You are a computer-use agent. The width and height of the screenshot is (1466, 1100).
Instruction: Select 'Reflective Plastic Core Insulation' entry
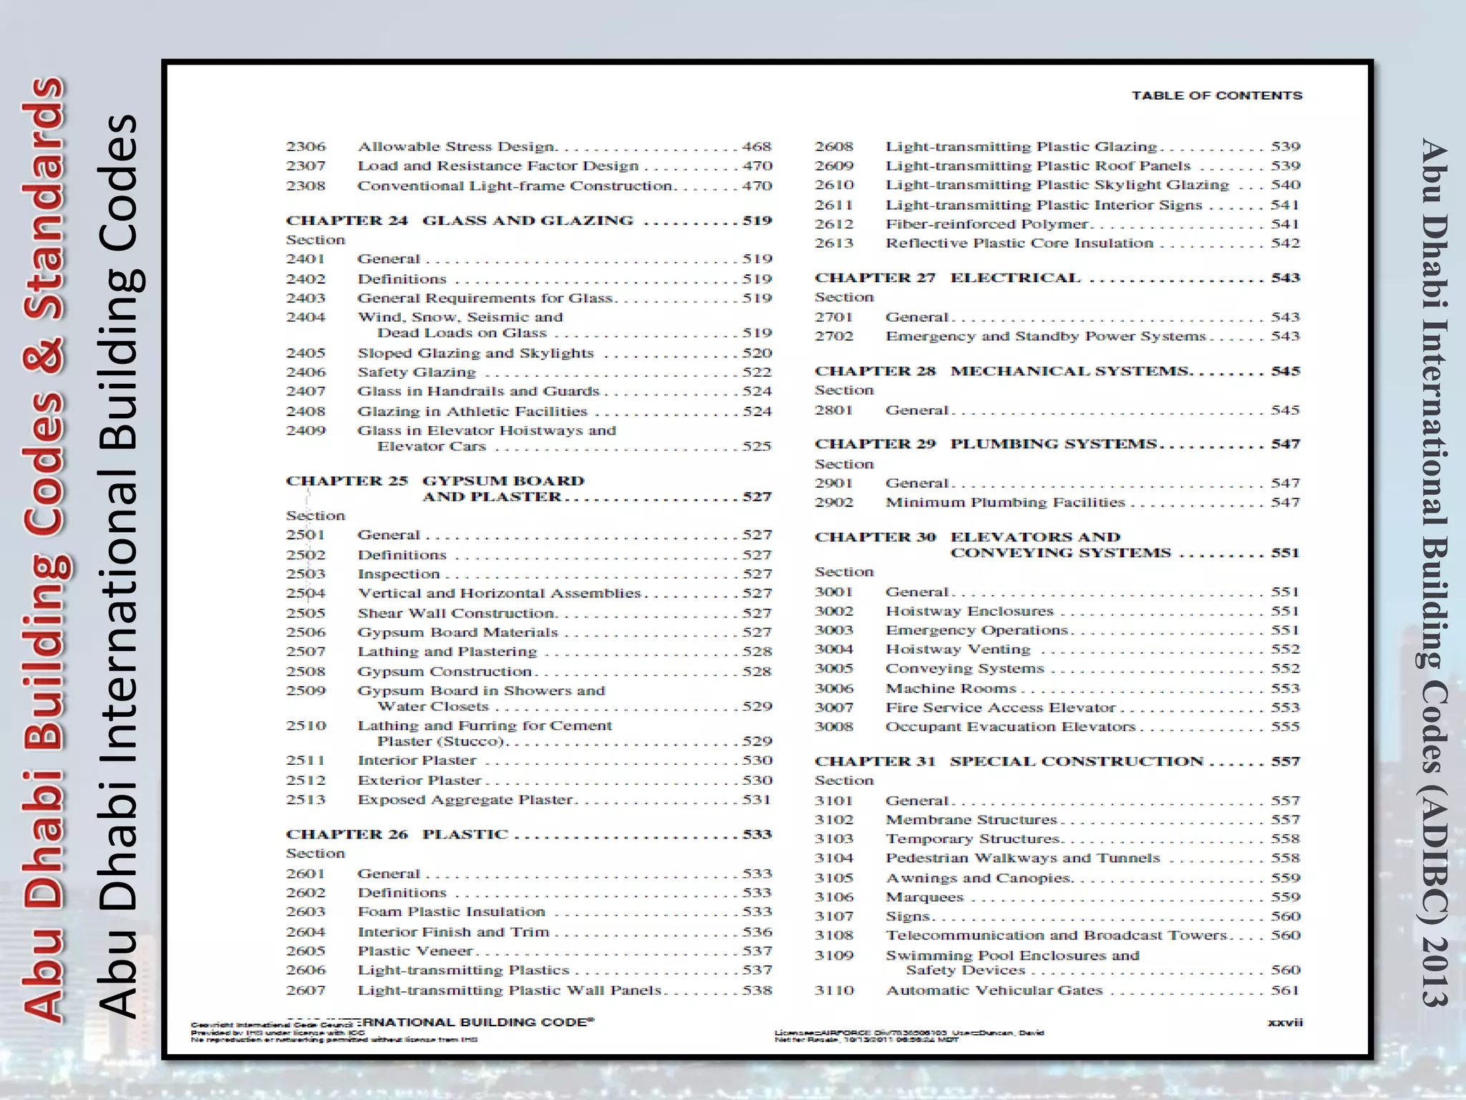click(x=1057, y=243)
